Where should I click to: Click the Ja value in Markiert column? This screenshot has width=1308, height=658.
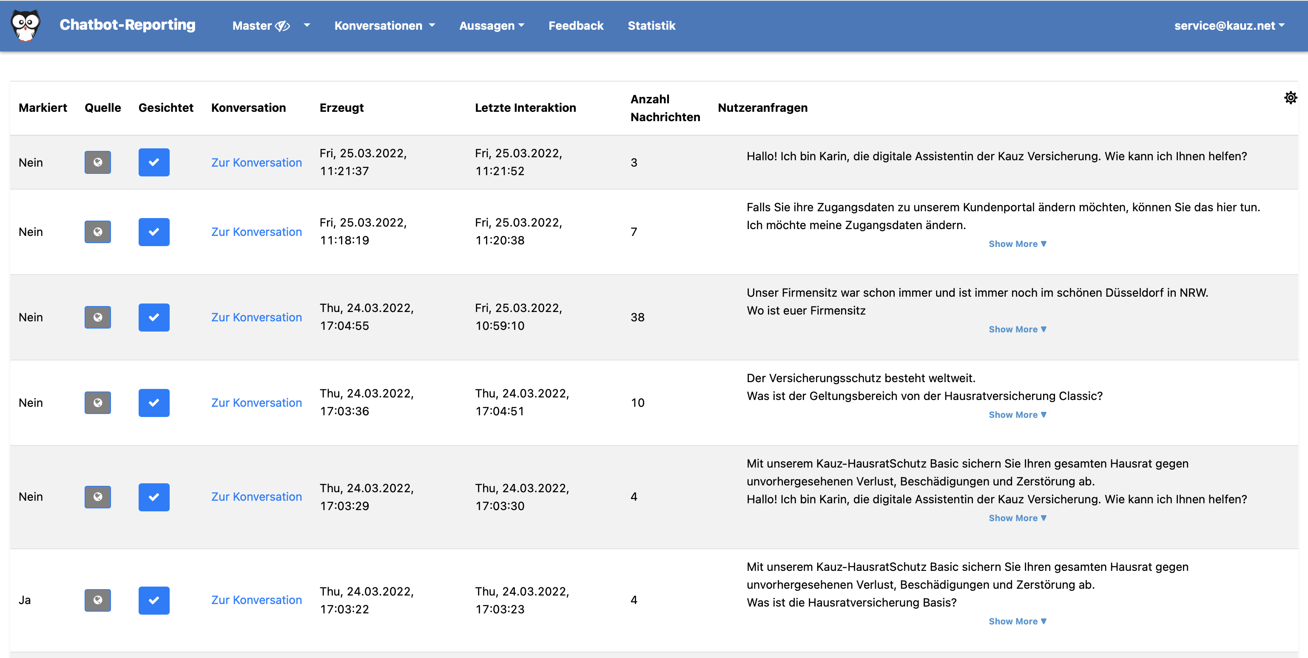25,600
